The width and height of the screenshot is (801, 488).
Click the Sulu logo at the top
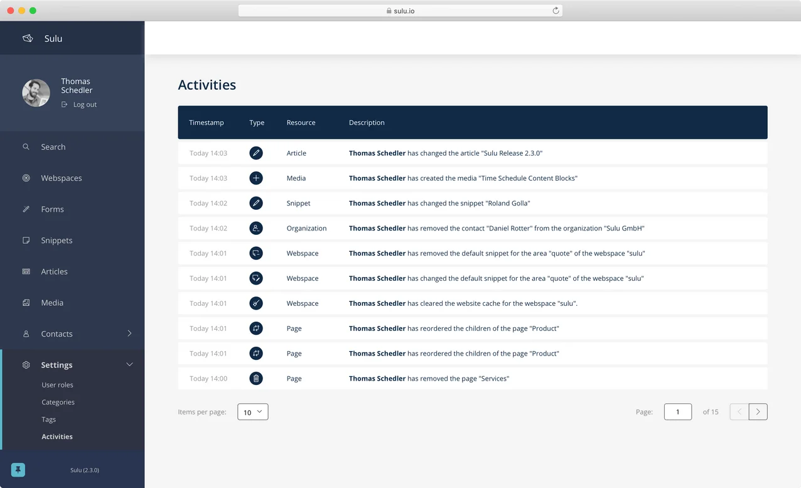27,38
